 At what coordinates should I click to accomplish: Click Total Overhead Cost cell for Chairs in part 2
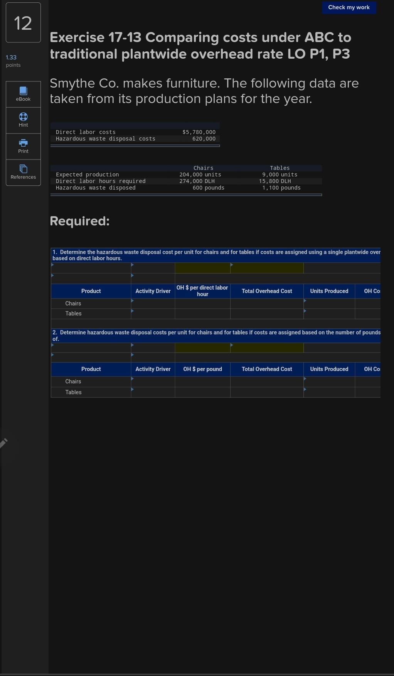pyautogui.click(x=267, y=381)
